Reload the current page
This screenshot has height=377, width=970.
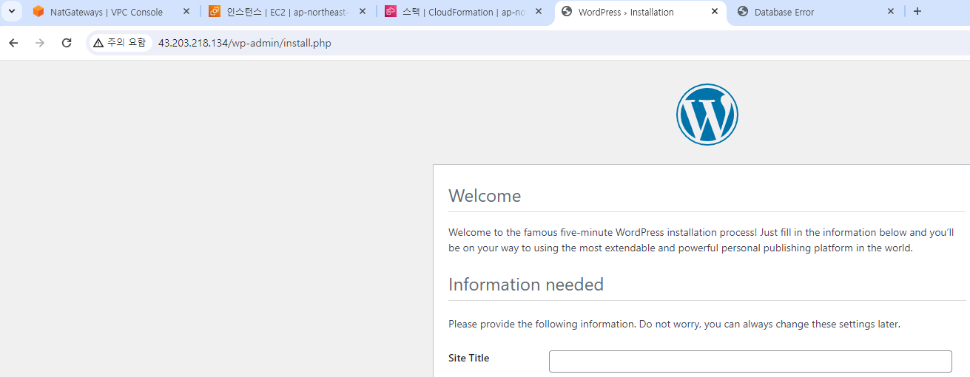67,43
